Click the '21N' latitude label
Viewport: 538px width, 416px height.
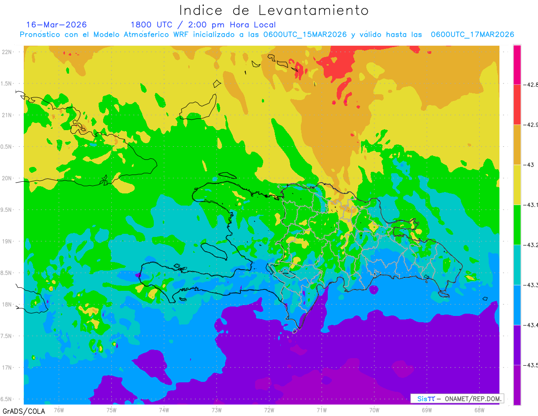8,115
